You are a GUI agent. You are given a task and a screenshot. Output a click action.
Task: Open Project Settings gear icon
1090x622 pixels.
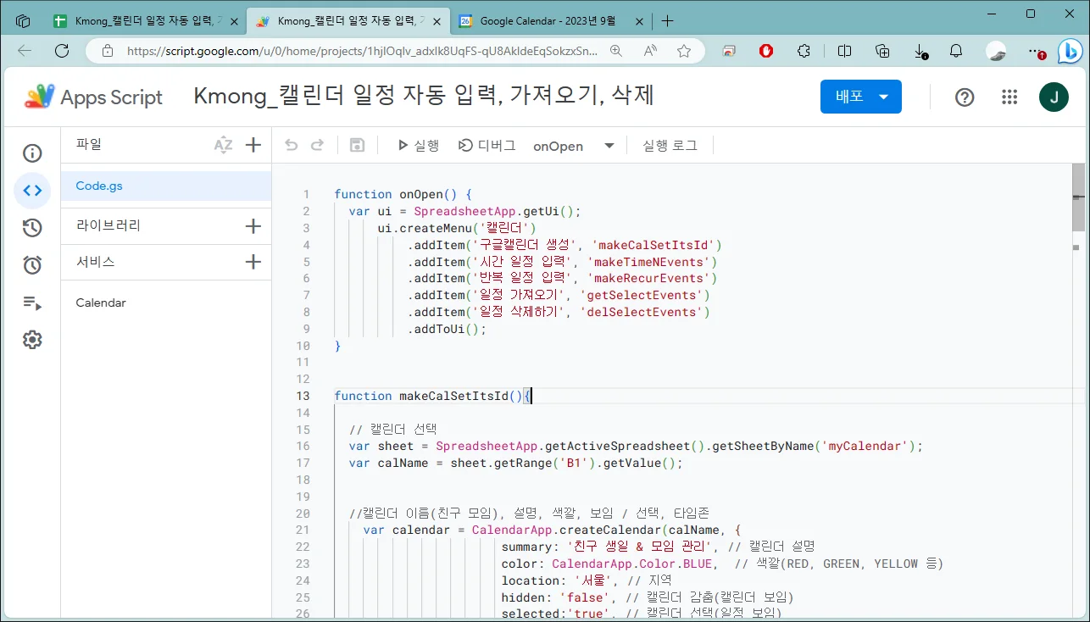point(32,340)
